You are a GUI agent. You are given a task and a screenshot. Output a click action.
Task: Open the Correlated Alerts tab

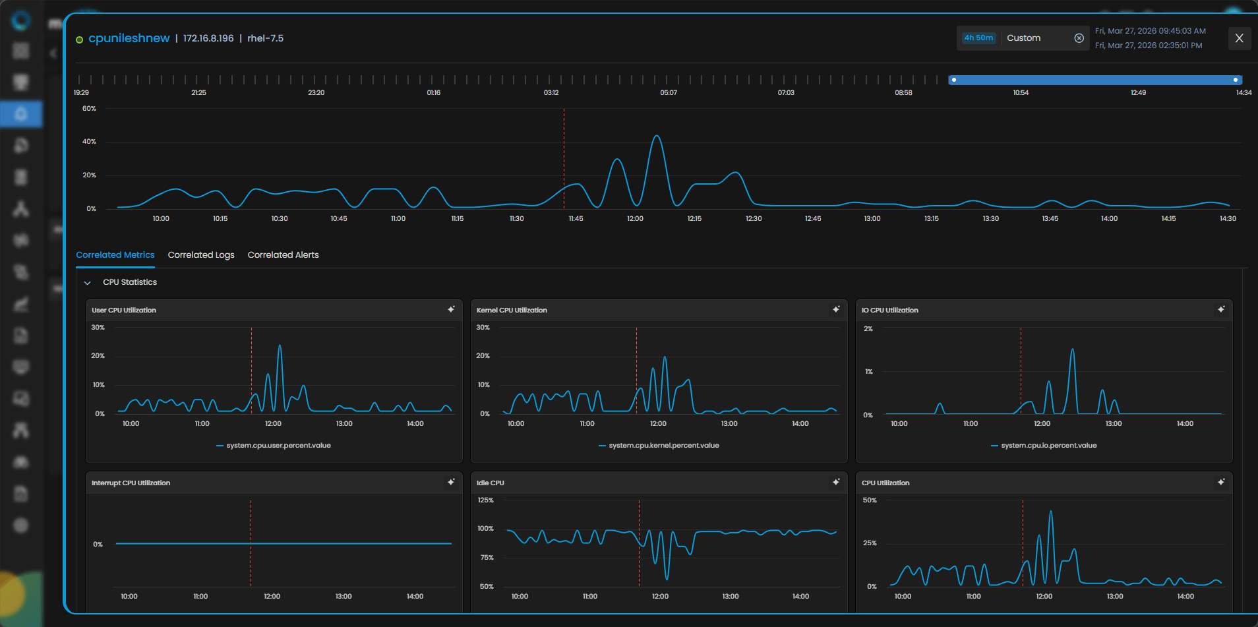pyautogui.click(x=283, y=255)
